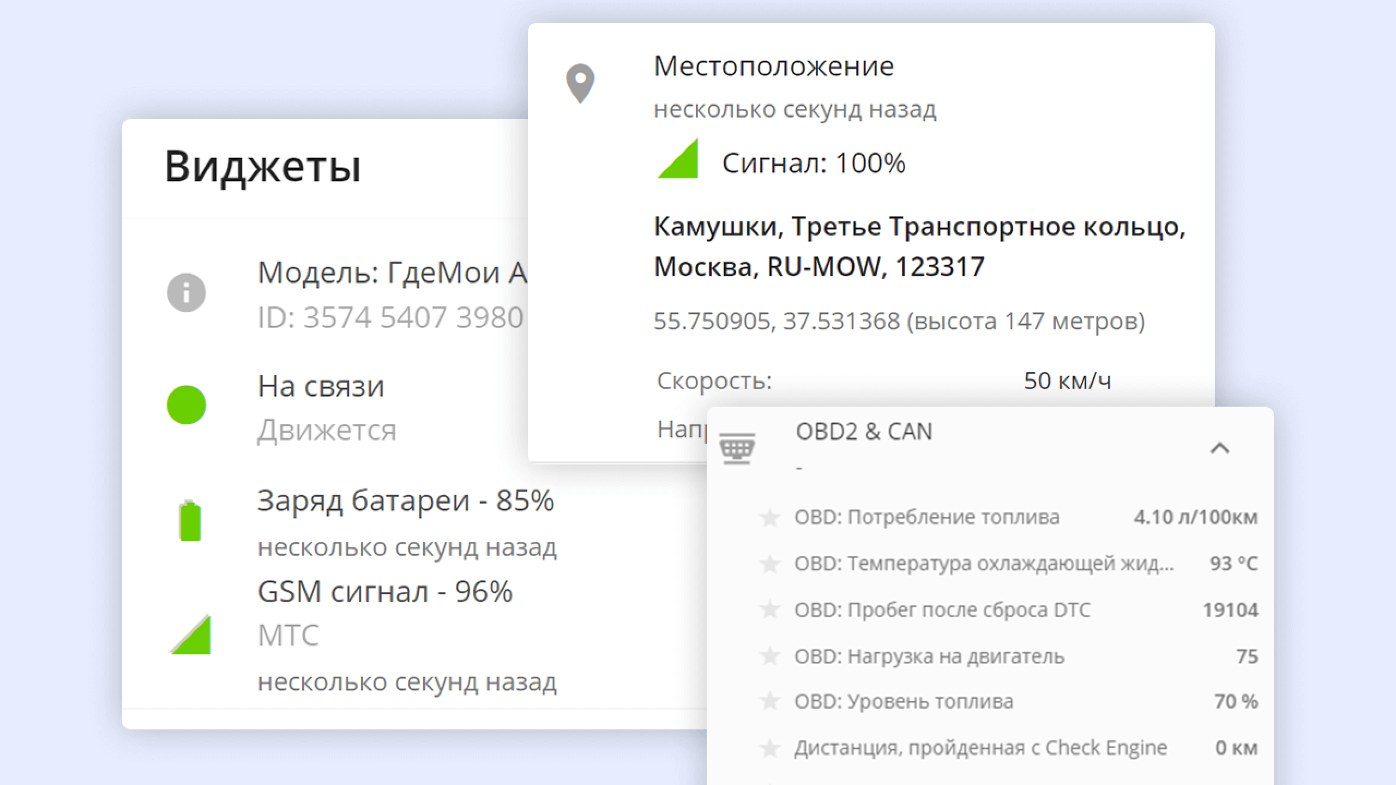Toggle favorite on OBD: Уровень топлива
The height and width of the screenshot is (785, 1396).
coord(770,702)
